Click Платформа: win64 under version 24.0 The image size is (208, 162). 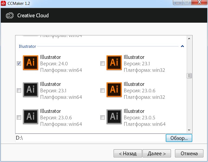click(61, 70)
